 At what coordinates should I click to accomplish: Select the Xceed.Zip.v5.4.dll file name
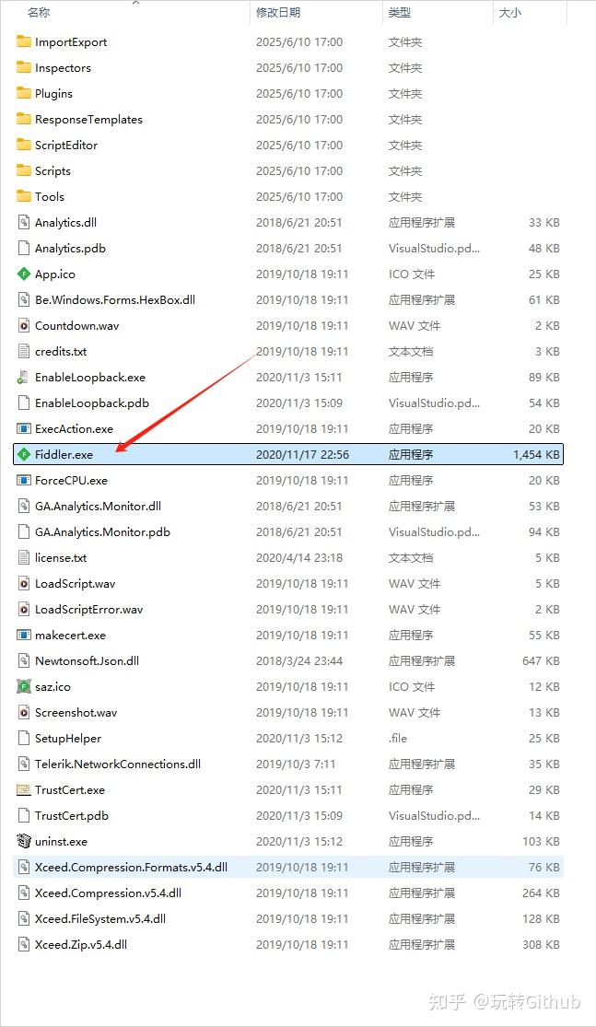(x=81, y=944)
